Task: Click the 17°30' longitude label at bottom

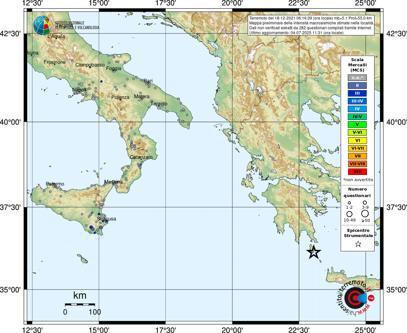Action: (x=165, y=330)
